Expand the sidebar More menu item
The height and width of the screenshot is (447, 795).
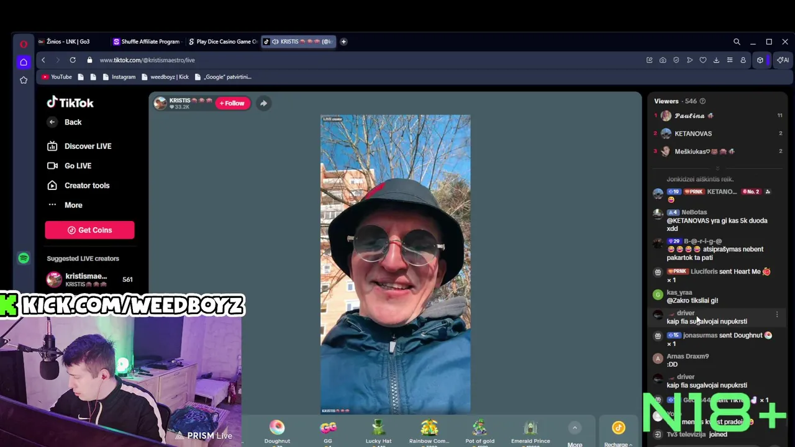tap(73, 205)
